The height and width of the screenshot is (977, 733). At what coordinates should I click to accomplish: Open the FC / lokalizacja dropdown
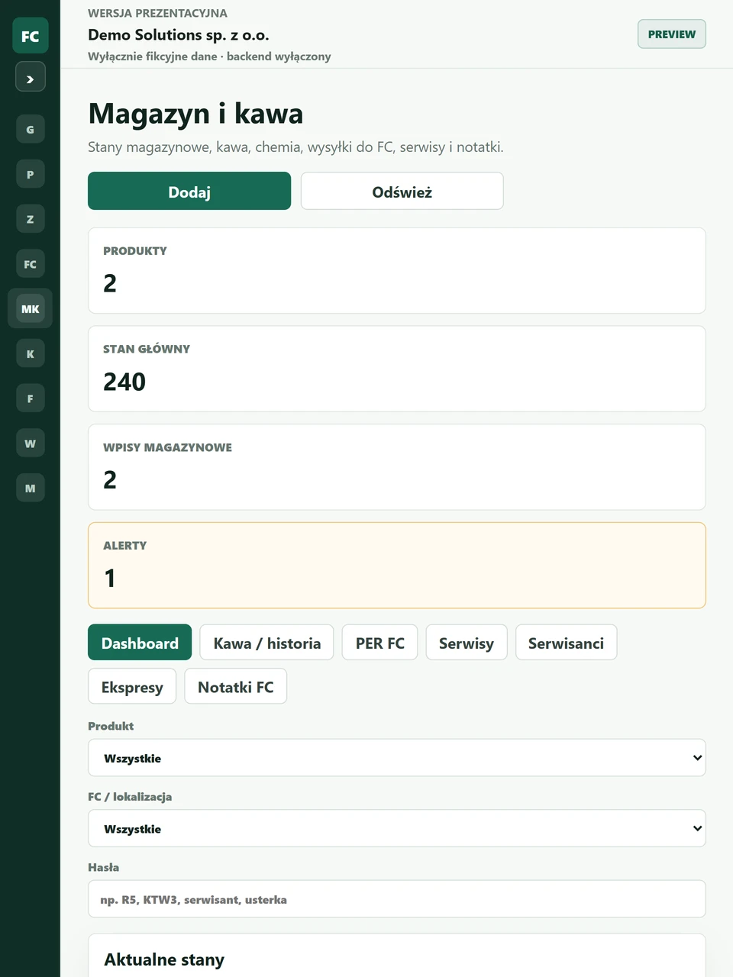pyautogui.click(x=397, y=828)
